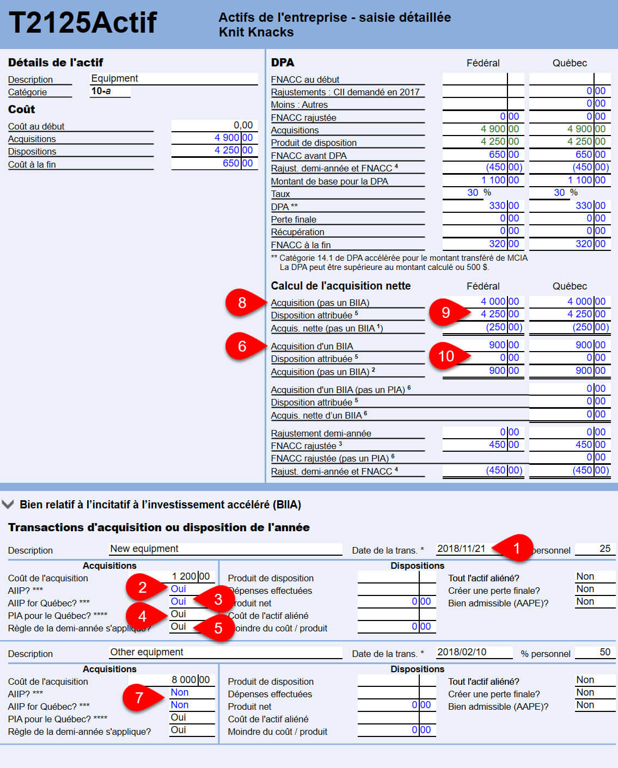This screenshot has width=618, height=768.
Task: Toggle AIIP? value for Other equipment
Action: click(192, 692)
